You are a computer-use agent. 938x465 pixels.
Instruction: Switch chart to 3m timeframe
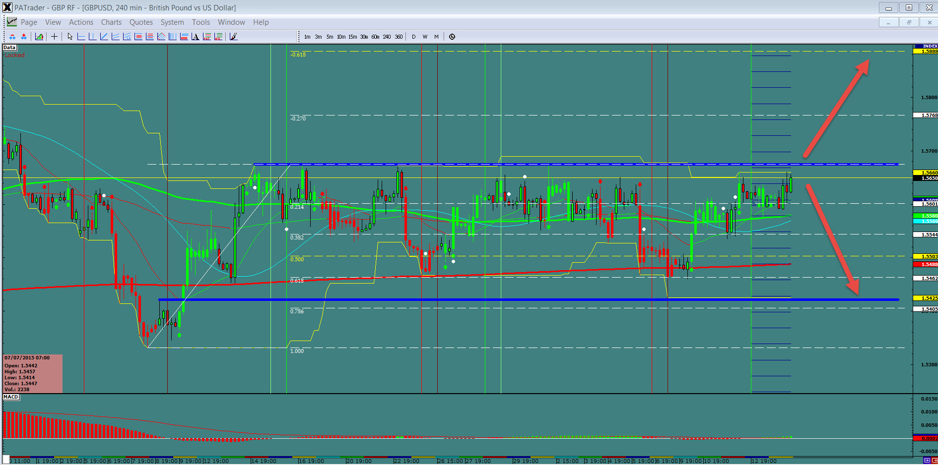coord(318,37)
